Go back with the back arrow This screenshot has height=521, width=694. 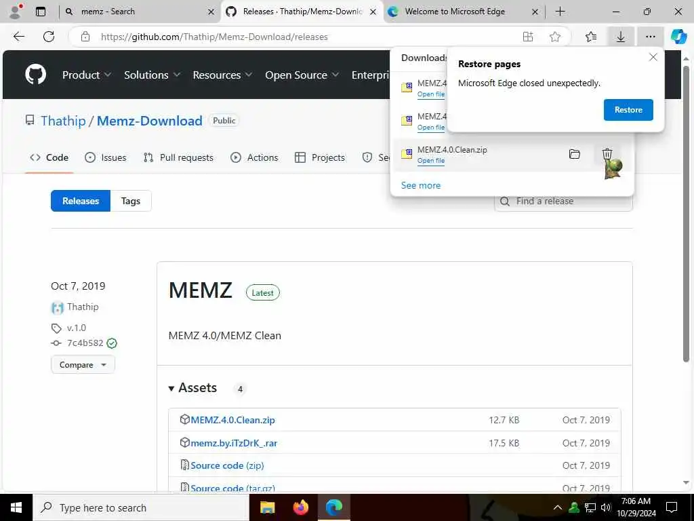pyautogui.click(x=19, y=37)
